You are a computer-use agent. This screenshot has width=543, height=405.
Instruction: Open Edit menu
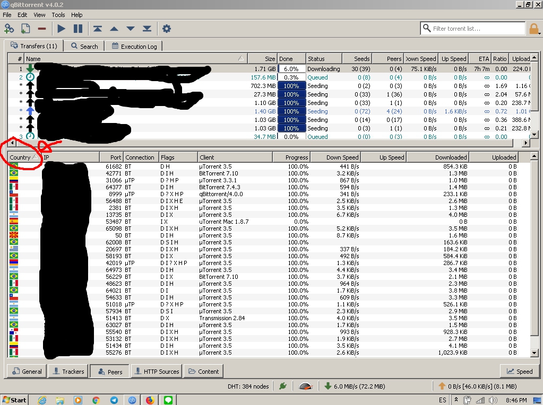pyautogui.click(x=22, y=14)
